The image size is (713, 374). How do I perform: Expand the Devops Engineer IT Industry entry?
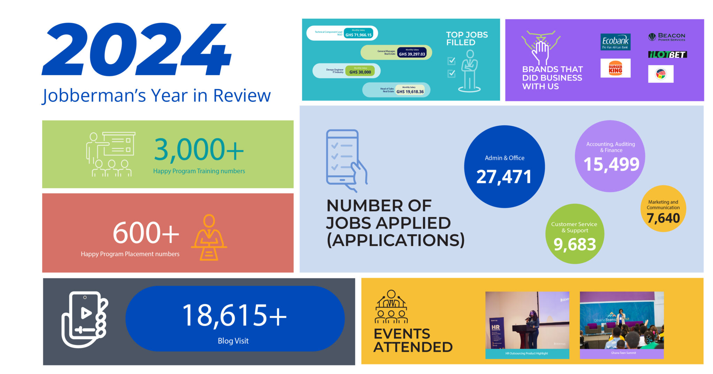coord(347,71)
